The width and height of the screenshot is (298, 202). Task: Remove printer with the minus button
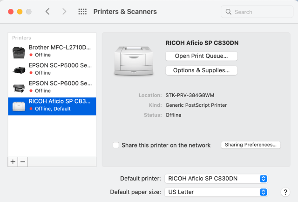[22, 161]
